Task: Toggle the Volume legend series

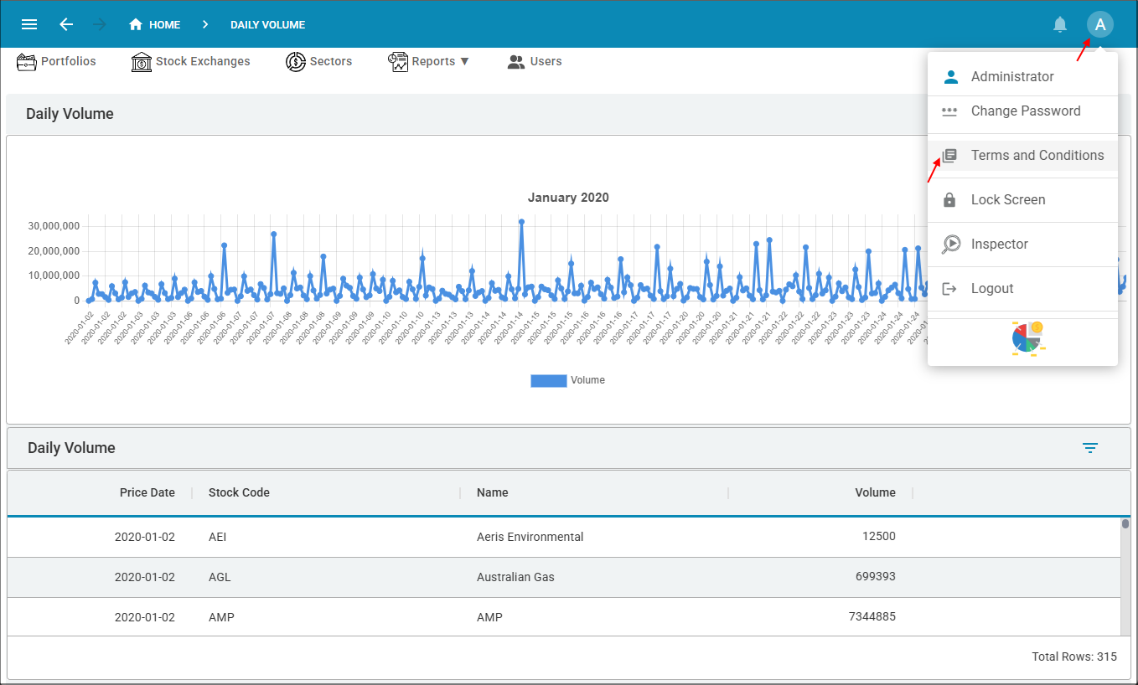Action: pos(568,380)
